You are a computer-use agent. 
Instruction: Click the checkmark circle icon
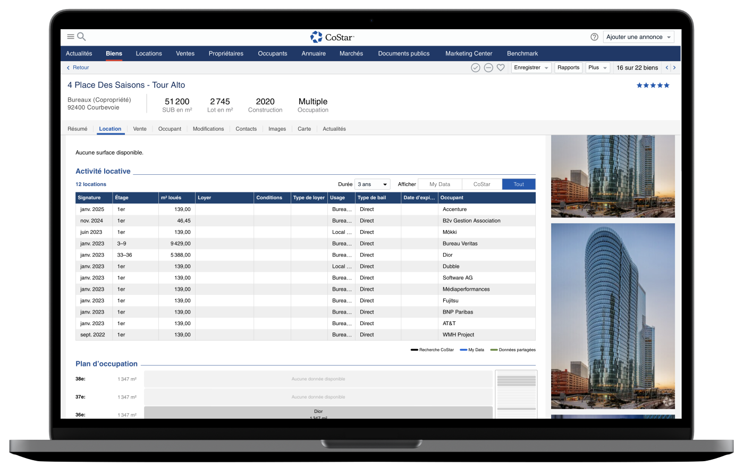476,68
